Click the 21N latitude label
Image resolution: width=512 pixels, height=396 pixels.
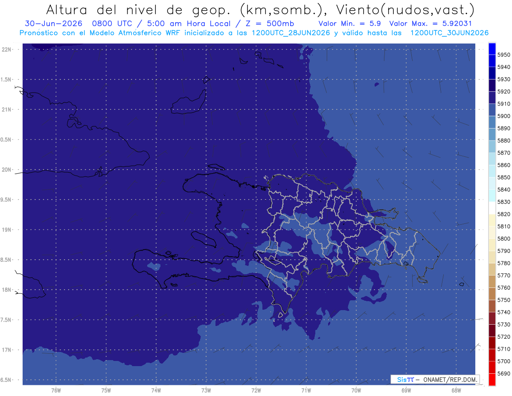click(x=7, y=110)
